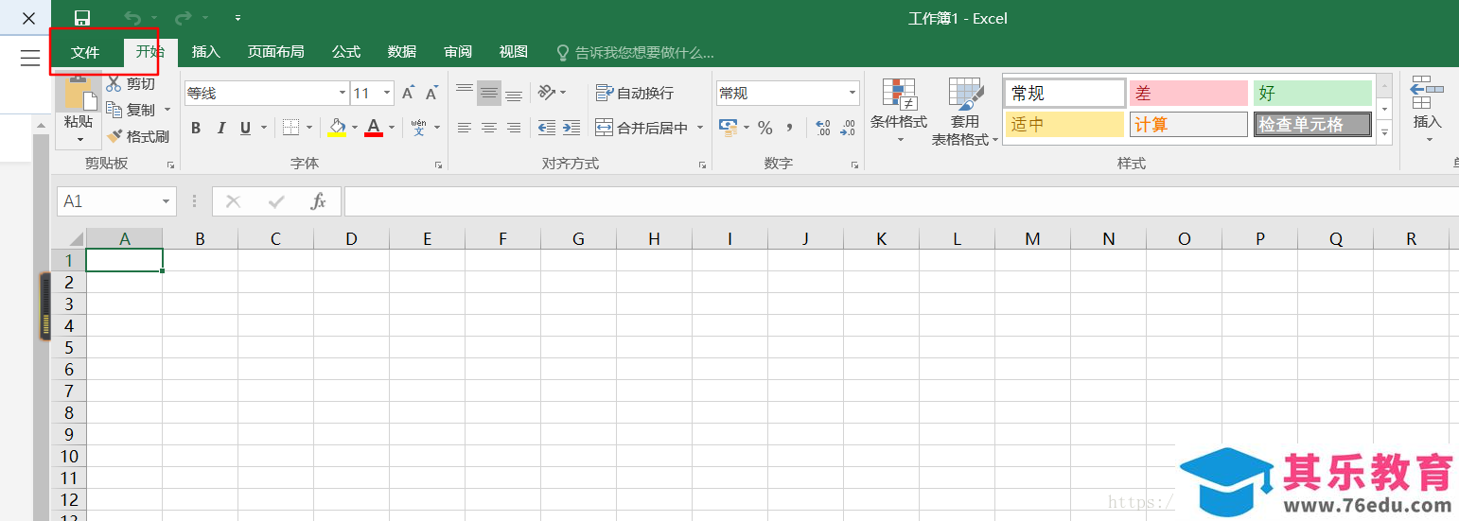Click the text orientation icon

coord(547,93)
